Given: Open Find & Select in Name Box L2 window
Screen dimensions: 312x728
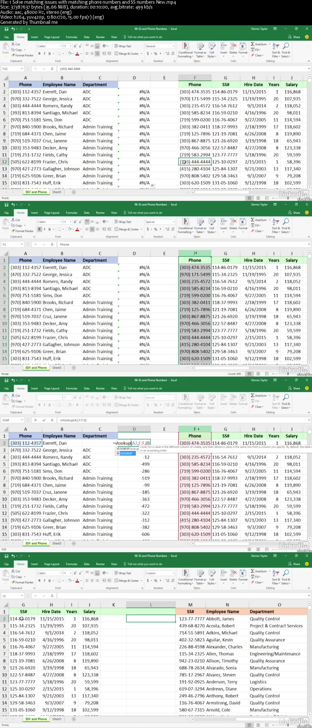Looking at the screenshot, I should tap(286, 577).
